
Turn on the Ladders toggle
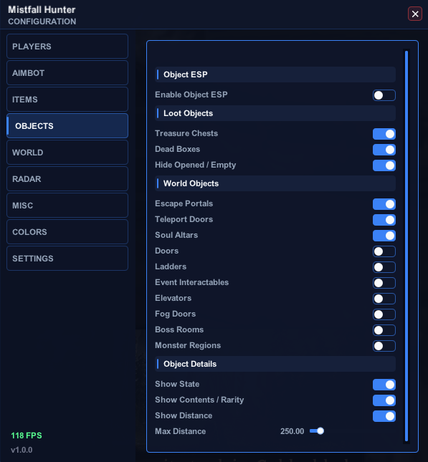click(x=384, y=267)
